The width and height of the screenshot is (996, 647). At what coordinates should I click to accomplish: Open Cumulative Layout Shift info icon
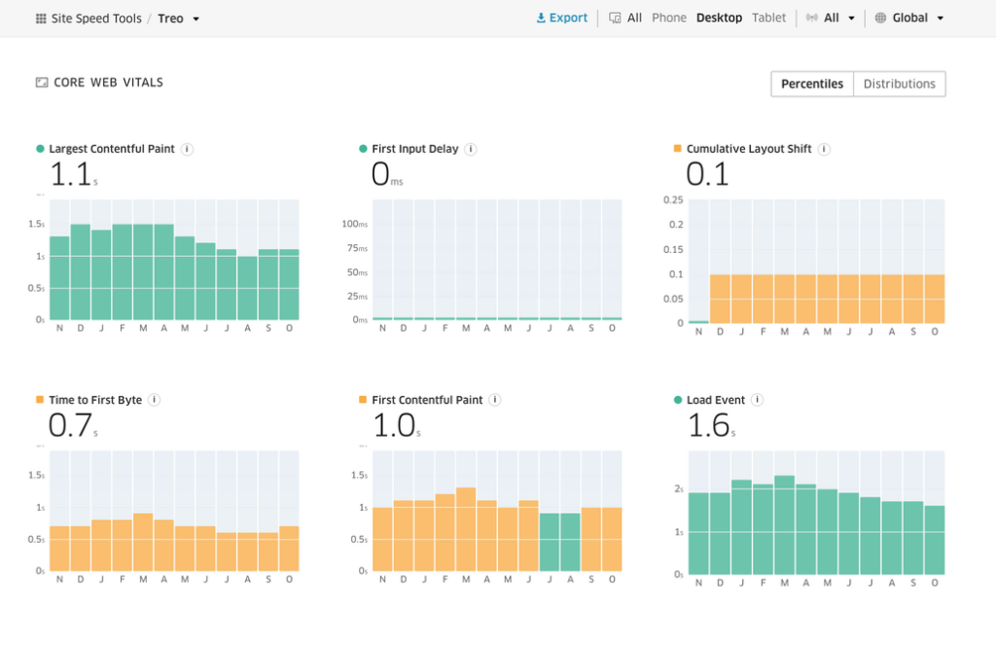(x=824, y=149)
